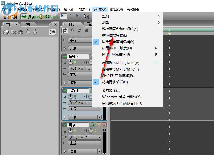Click the 音轨 4 track name field
Screen dimensions: 214x155
(x=78, y=125)
